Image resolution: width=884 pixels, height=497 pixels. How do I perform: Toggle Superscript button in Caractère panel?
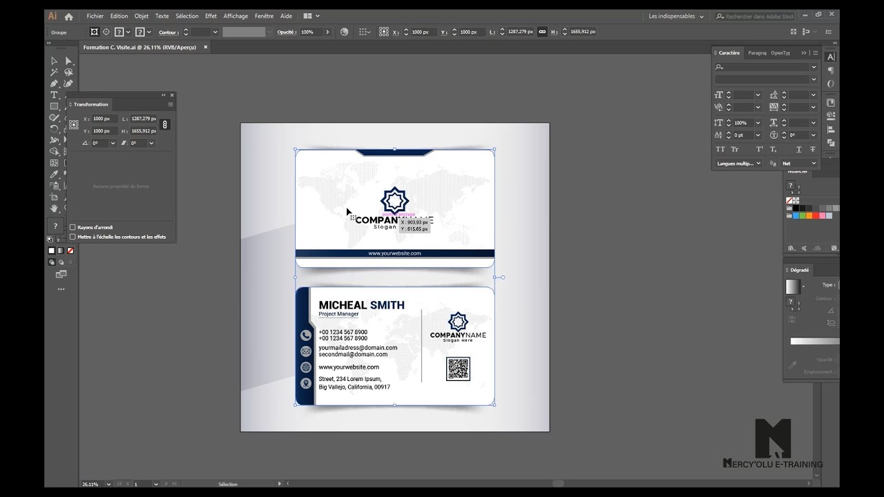(760, 149)
